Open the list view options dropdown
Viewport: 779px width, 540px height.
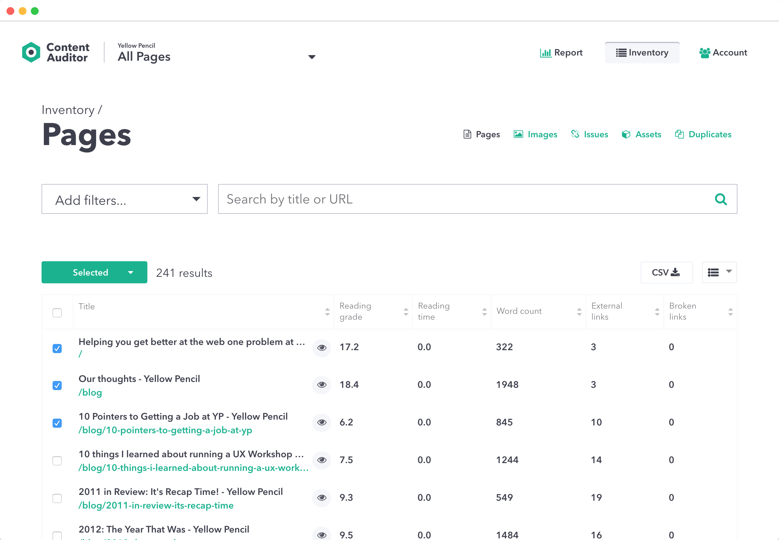(x=720, y=272)
